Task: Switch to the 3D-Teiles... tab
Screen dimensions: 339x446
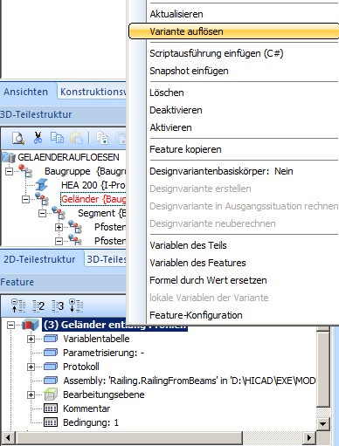Action: click(106, 259)
